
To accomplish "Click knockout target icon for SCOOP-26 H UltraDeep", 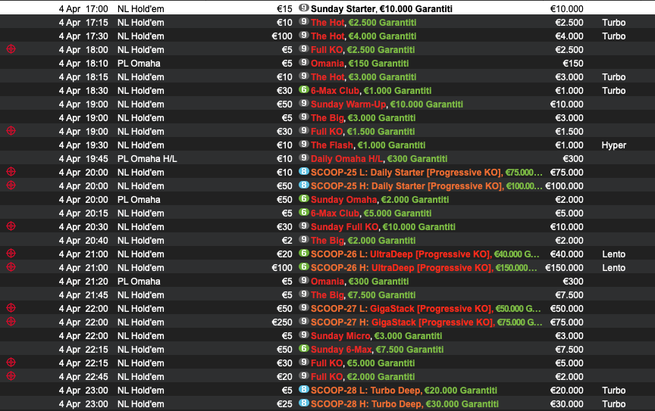I will [11, 267].
